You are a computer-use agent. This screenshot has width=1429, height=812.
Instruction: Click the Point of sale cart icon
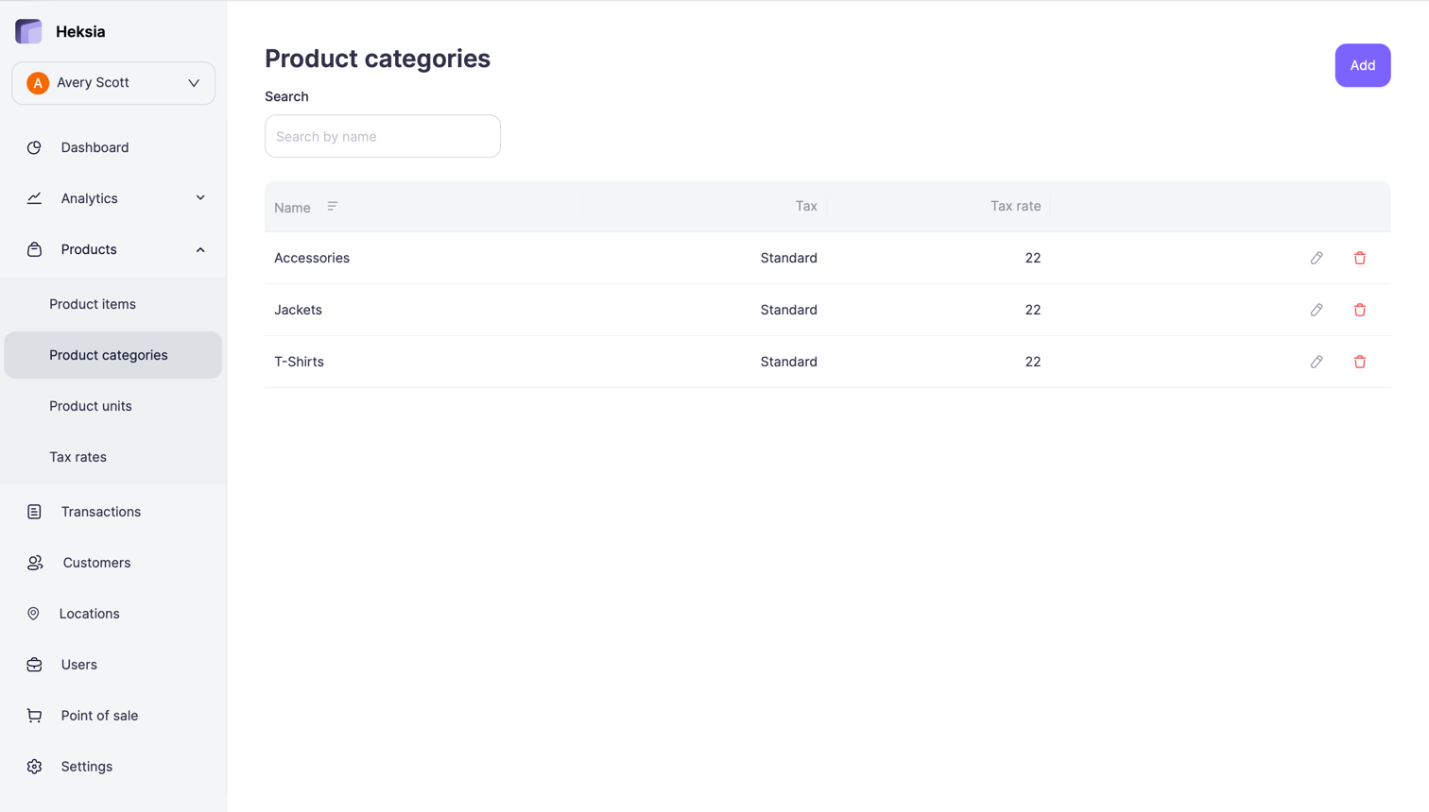pos(34,715)
